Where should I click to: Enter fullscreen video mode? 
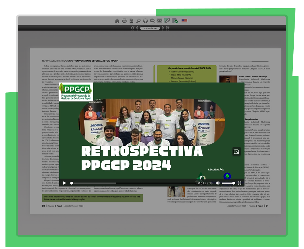240,183
